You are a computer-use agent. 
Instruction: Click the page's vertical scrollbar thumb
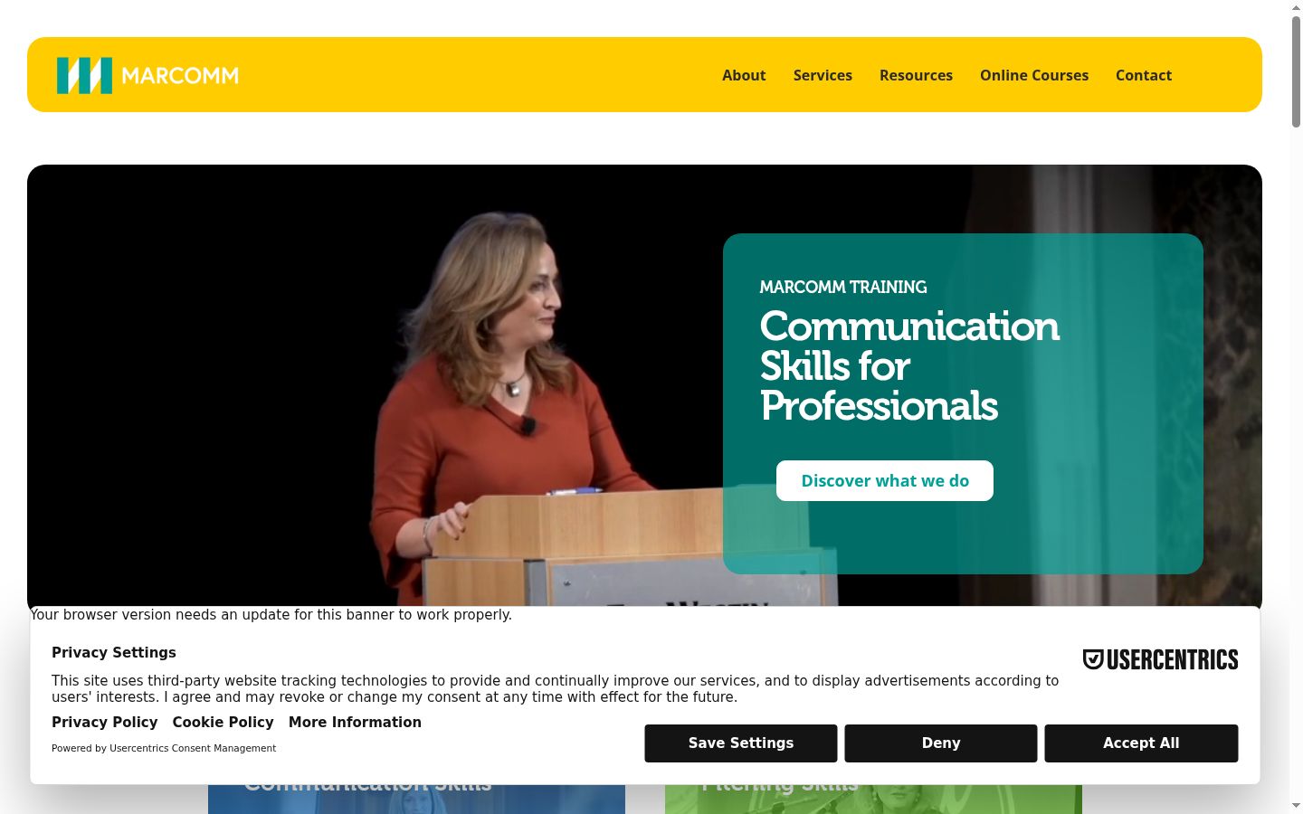coord(1297,72)
